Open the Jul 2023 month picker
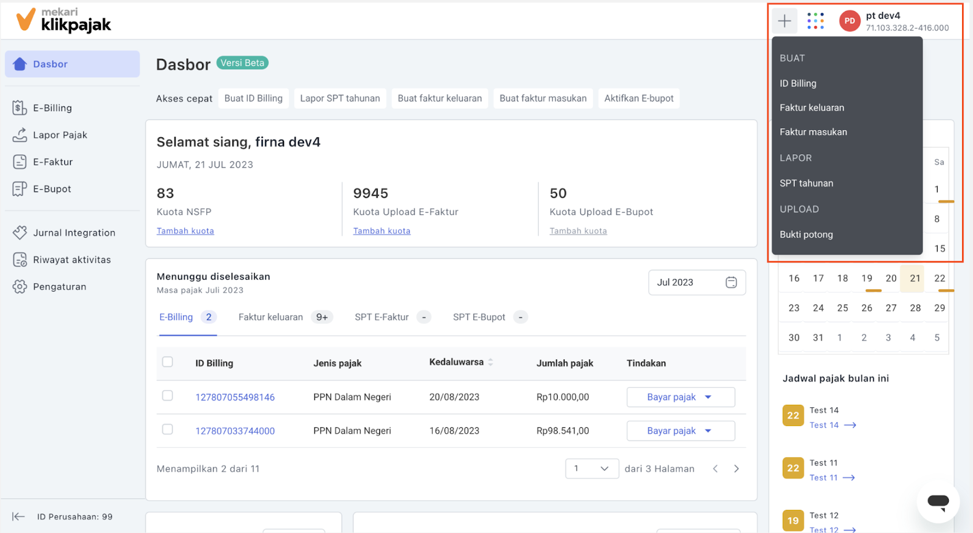973x533 pixels. click(x=697, y=283)
